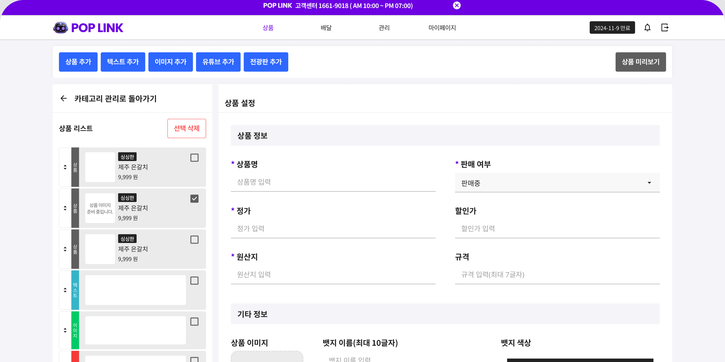
Task: Click the 2024-11-9 만료 expiry badge
Action: (612, 28)
